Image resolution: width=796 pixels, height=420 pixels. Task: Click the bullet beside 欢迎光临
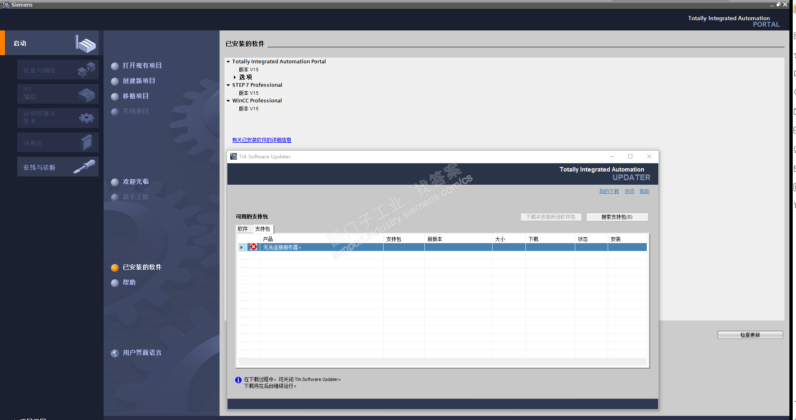pos(115,182)
